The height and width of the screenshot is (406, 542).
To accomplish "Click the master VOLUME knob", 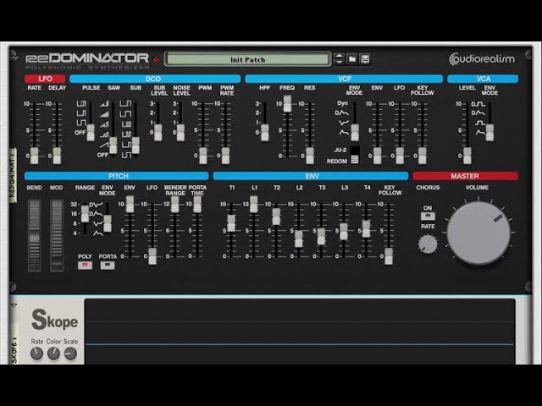I will pyautogui.click(x=478, y=233).
